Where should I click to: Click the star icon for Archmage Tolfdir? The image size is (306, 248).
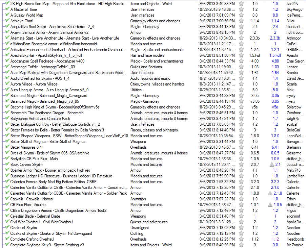(241, 67)
